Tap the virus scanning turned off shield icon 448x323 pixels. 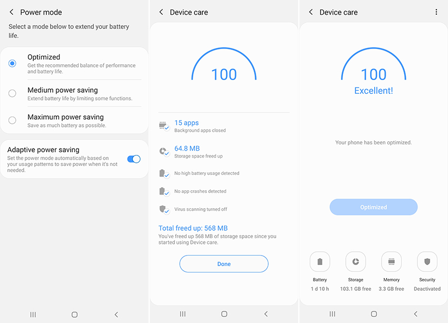coord(164,209)
